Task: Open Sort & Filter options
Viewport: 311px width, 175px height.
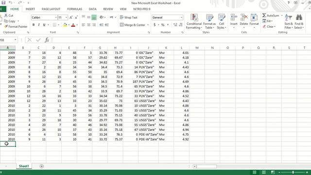Action: tap(289, 21)
